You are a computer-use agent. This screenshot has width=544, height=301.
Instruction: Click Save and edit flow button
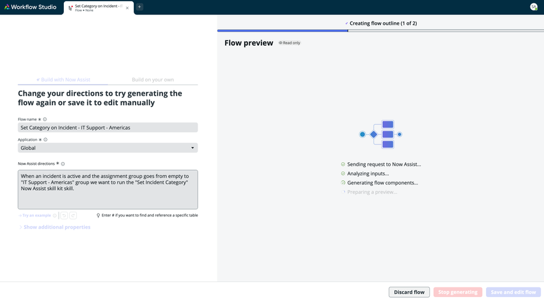(513, 293)
